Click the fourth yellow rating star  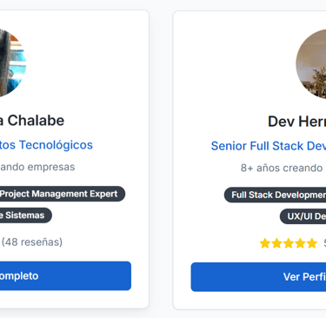[300, 243]
